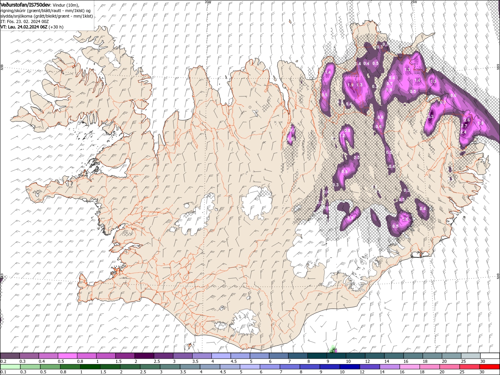Select the pale green 0.1 rain legend swatch
This screenshot has width=500, height=375.
(10, 367)
